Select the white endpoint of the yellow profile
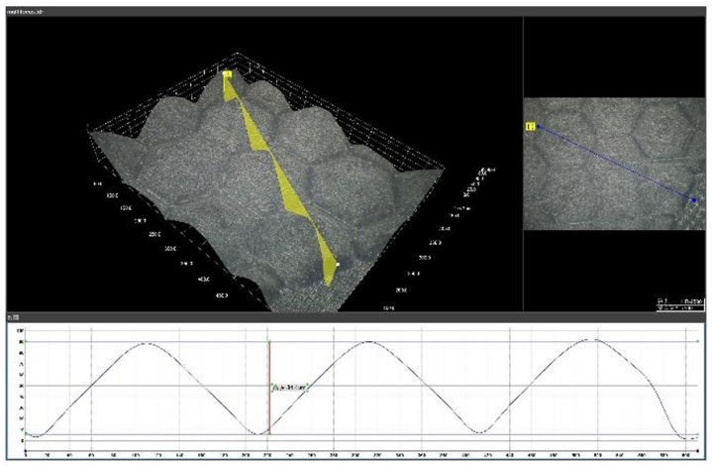Screen dimensions: 712x466 coord(337,265)
